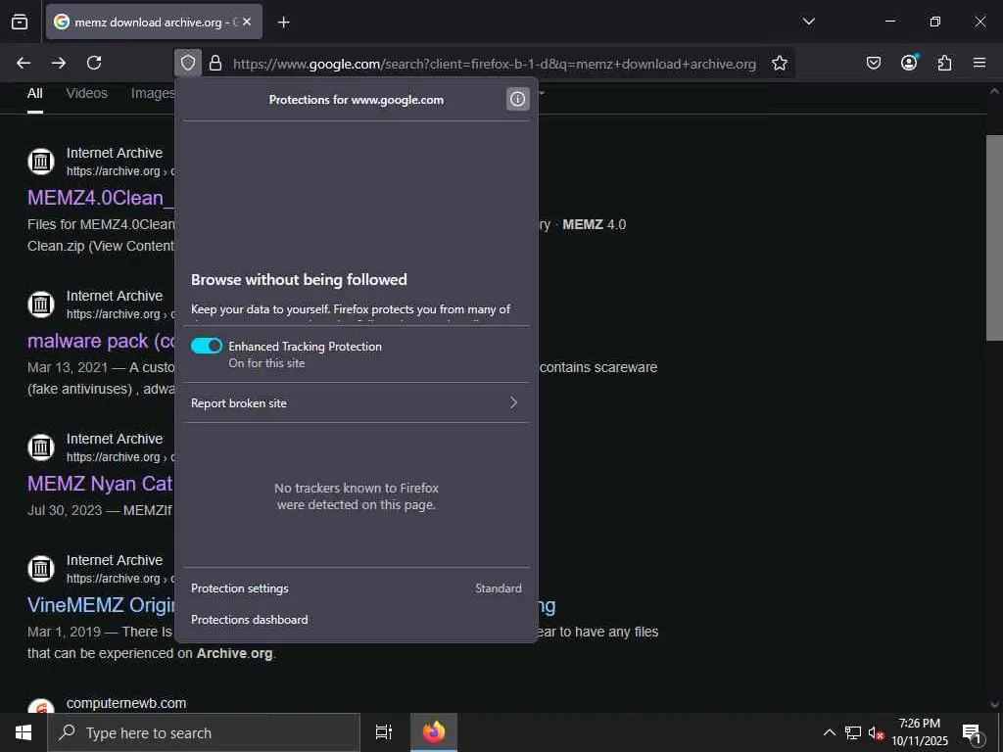Open the malware pack search result link
The image size is (1003, 752).
[x=101, y=341]
